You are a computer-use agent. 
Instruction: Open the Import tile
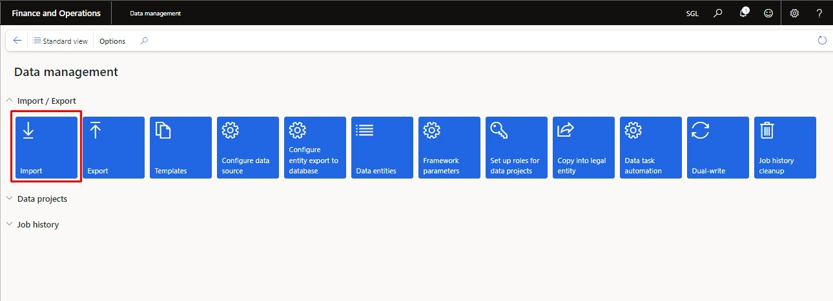(x=46, y=147)
